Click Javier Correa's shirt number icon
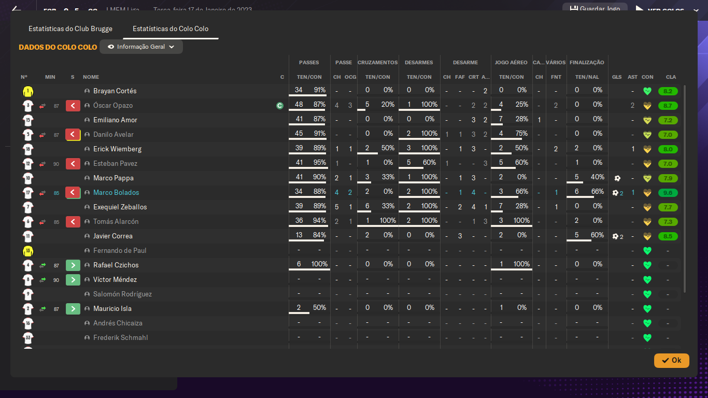 28,236
